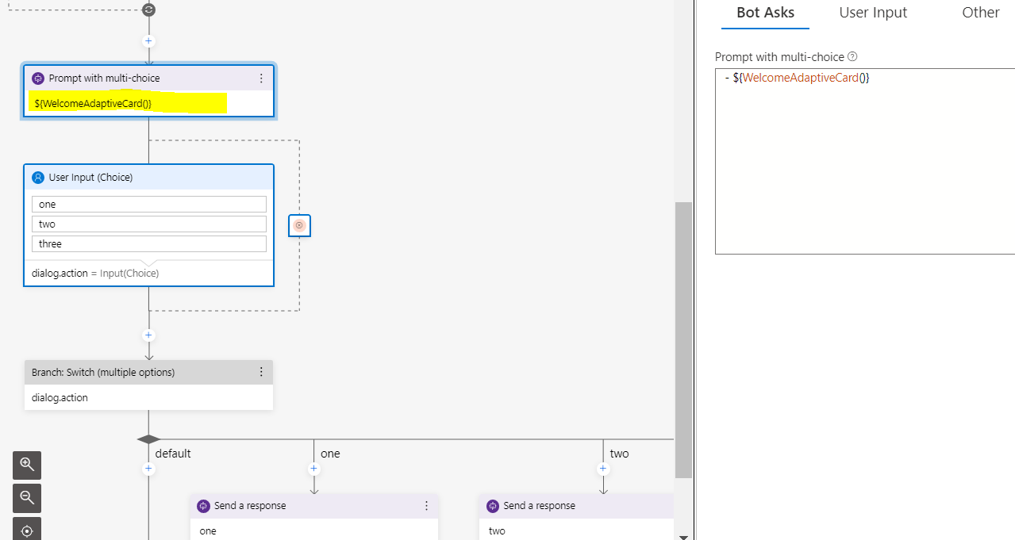Click the 'one' branch label
The height and width of the screenshot is (540, 1015).
(330, 454)
